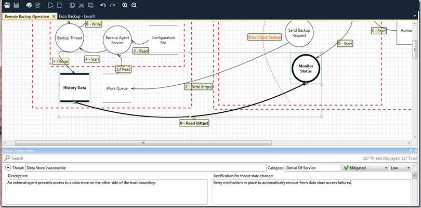Open the design view palette icon
The width and height of the screenshot is (421, 208).
[29, 5]
